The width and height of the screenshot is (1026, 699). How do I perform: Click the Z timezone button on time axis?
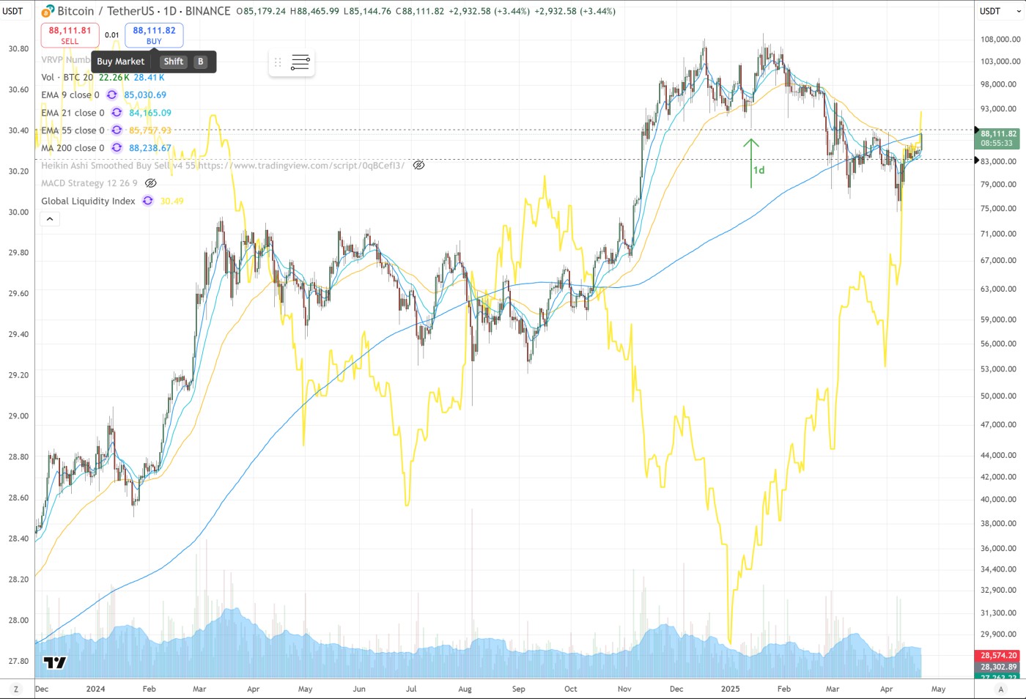tap(16, 689)
